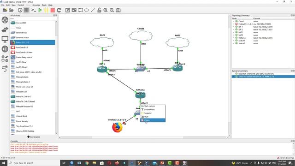Expand Cloud1 node in Topology Summary
This screenshot has width=295, height=166.
click(x=233, y=21)
